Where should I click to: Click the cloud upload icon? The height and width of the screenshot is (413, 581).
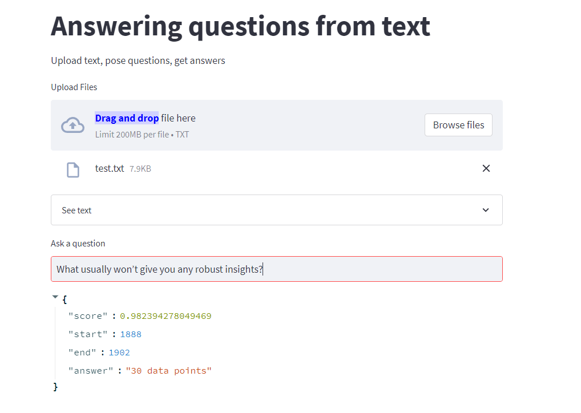coord(72,125)
